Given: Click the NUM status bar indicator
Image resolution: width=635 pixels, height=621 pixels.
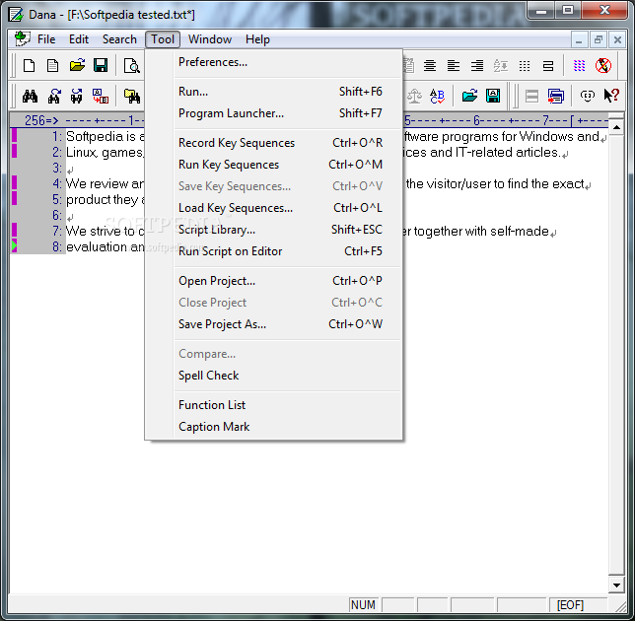Looking at the screenshot, I should point(363,605).
